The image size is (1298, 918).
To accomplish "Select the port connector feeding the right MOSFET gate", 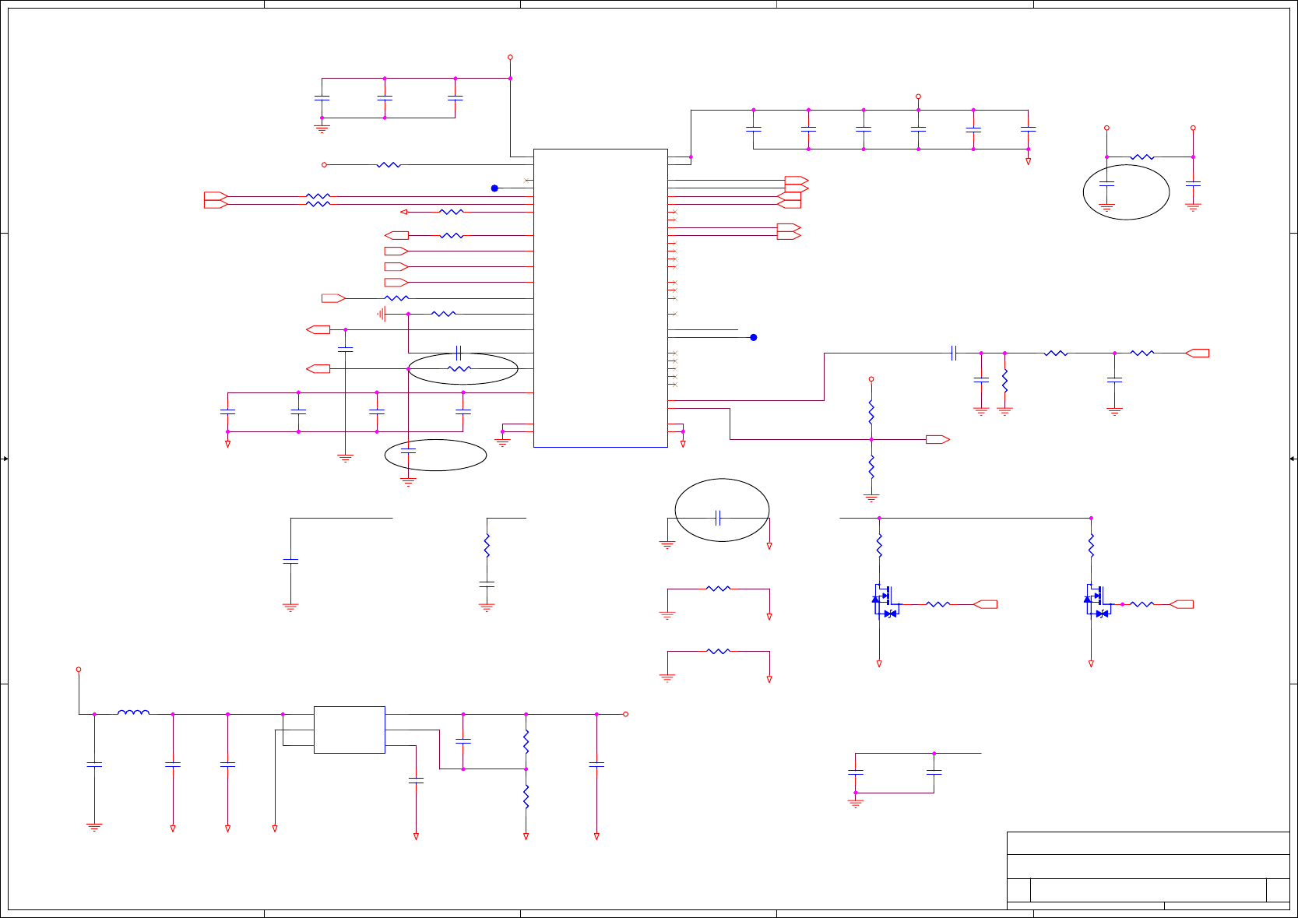I will coord(1181,604).
